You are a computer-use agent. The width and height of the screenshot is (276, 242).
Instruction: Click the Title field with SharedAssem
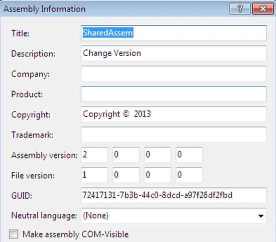(x=174, y=33)
